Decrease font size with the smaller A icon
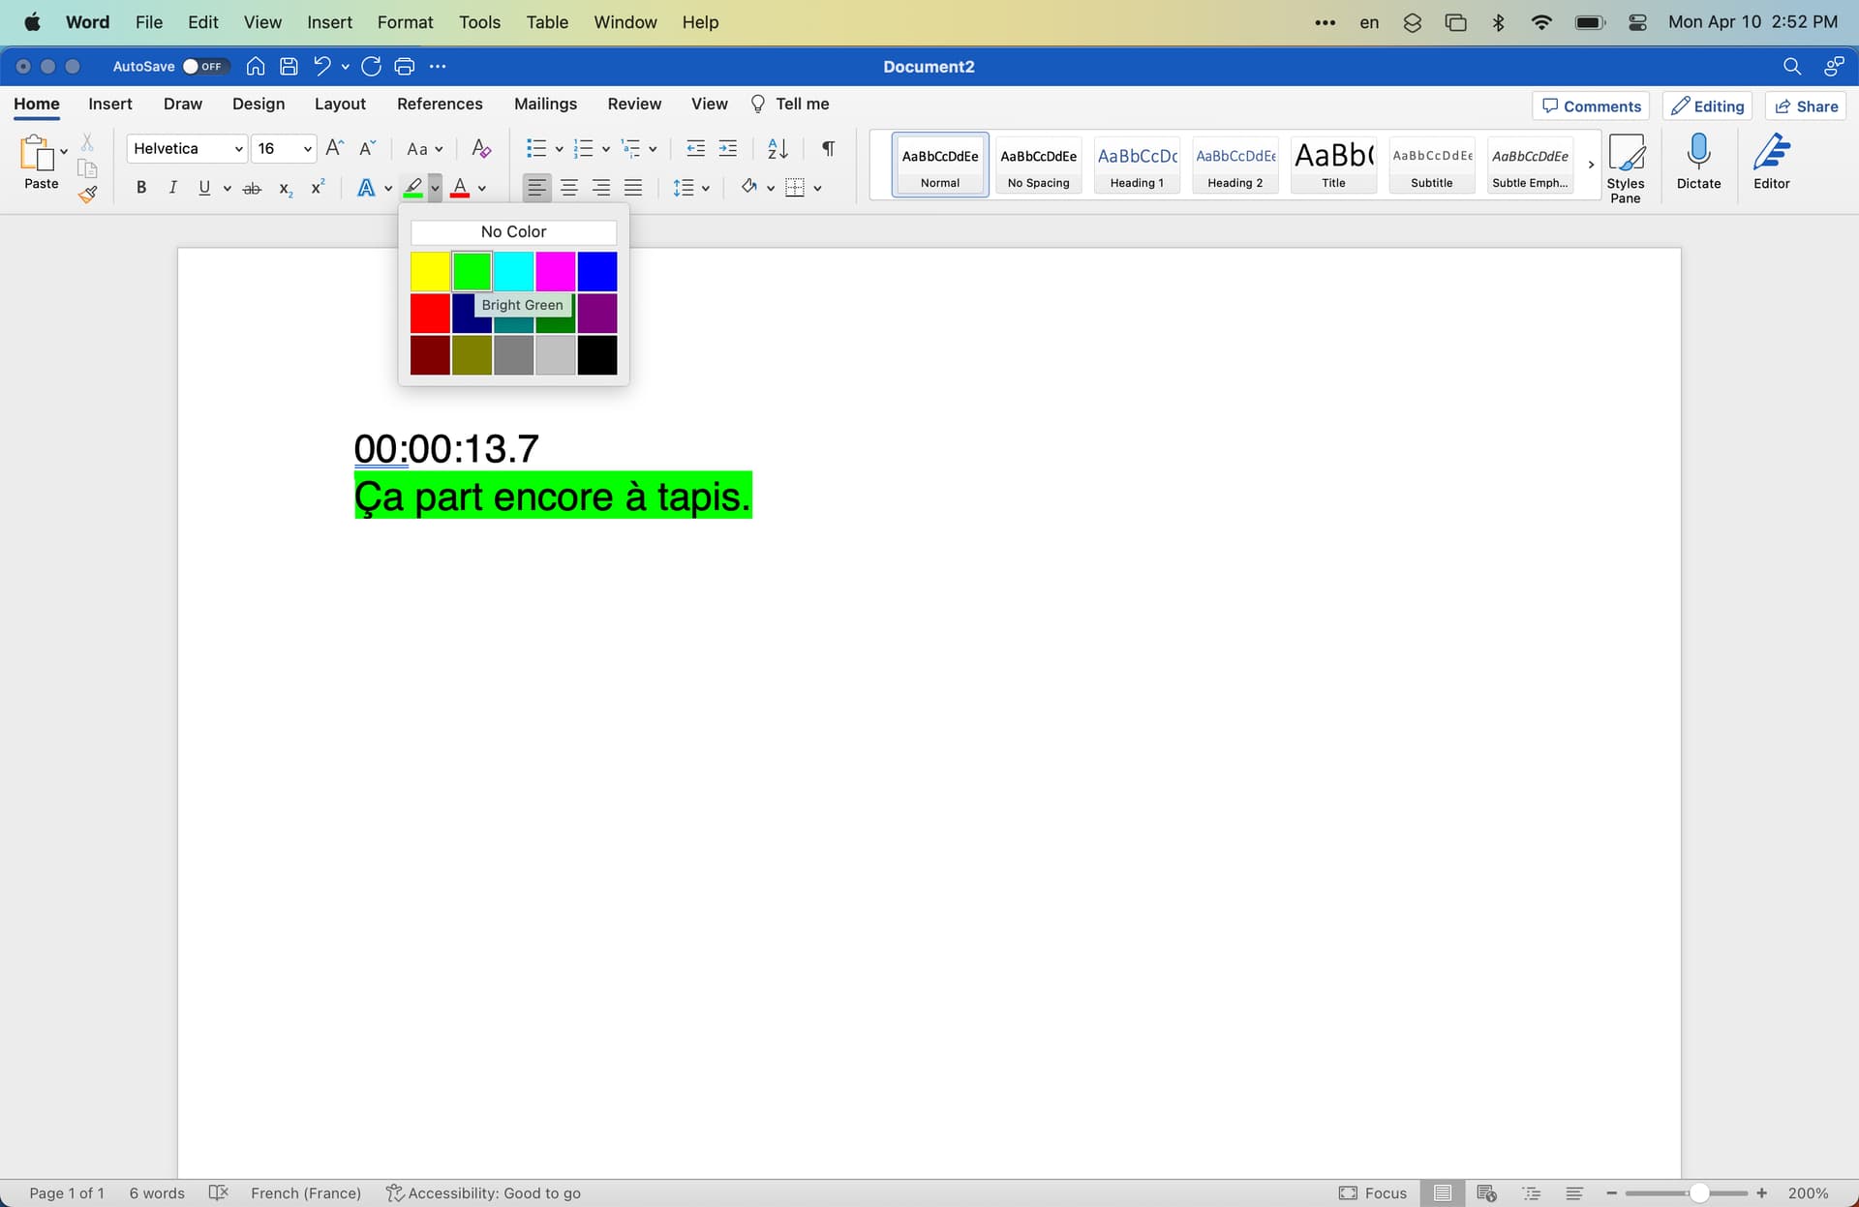This screenshot has height=1207, width=1859. click(x=367, y=148)
